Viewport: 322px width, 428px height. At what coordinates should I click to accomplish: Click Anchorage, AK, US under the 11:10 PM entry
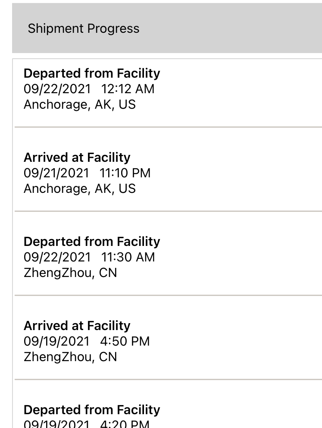[x=80, y=189]
